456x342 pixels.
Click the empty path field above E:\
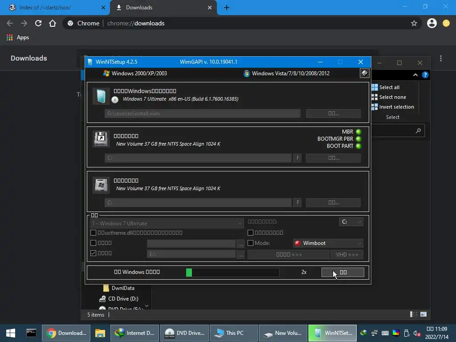(x=191, y=244)
